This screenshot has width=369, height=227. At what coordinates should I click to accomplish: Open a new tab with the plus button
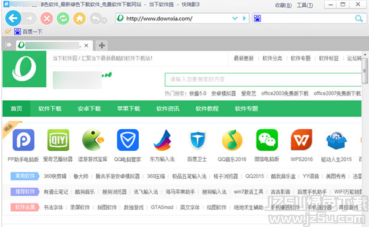pyautogui.click(x=102, y=46)
